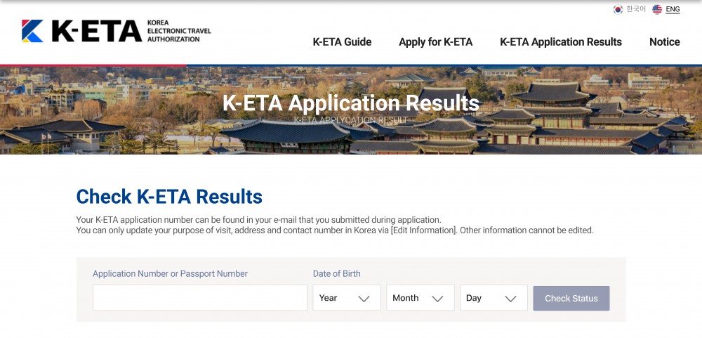Open the Apply for K-ETA menu
The image size is (702, 338).
[435, 42]
